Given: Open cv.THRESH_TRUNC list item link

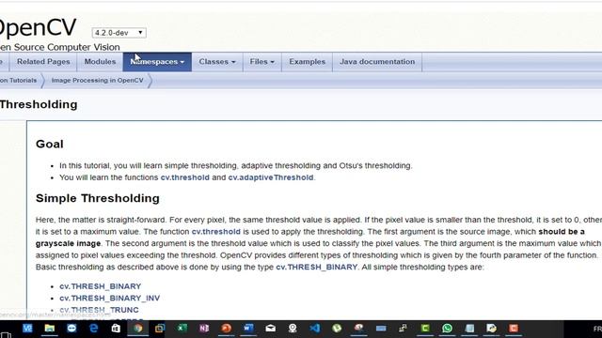Looking at the screenshot, I should pyautogui.click(x=99, y=310).
